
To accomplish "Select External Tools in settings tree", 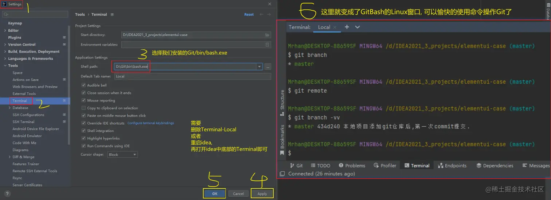I will [24, 94].
